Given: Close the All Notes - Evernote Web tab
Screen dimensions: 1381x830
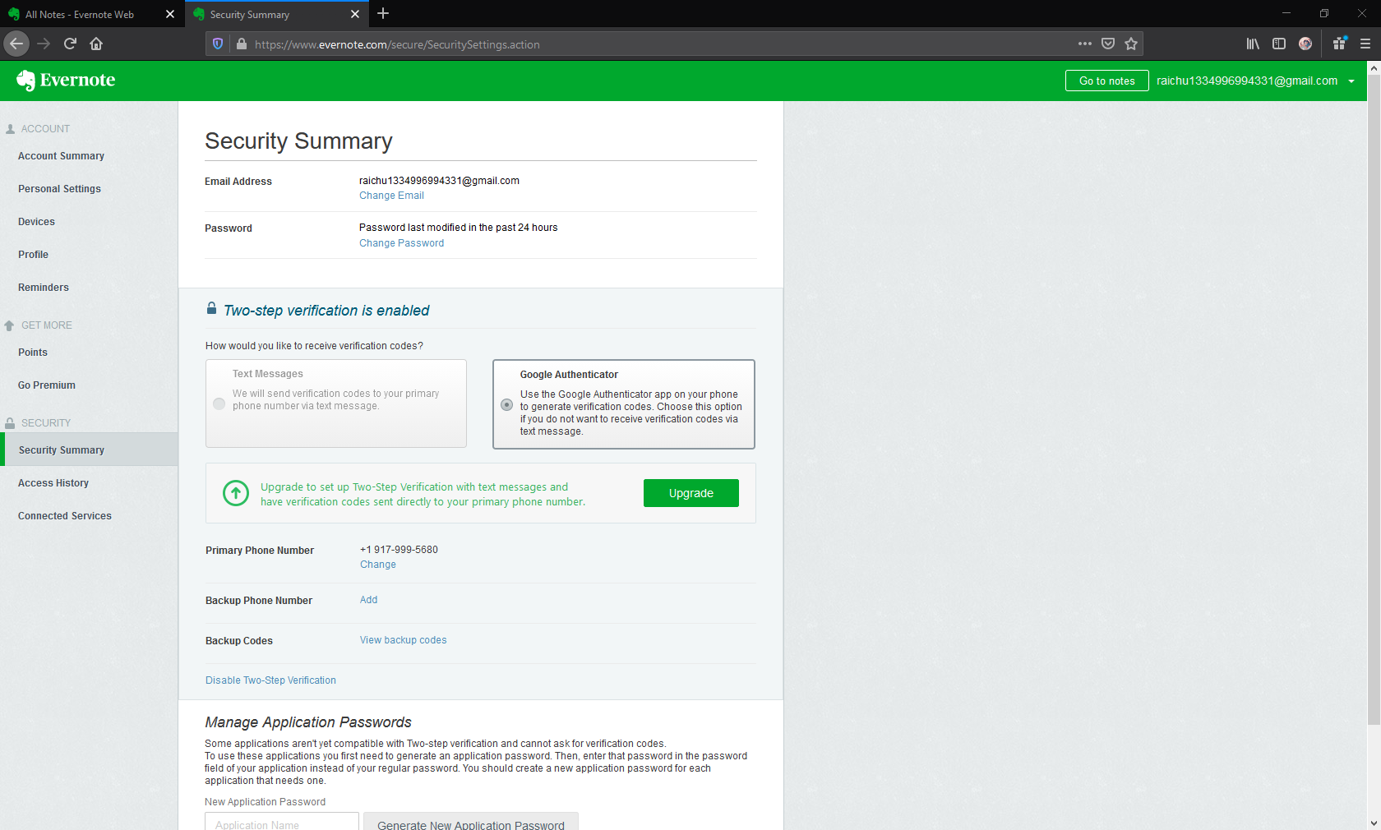Looking at the screenshot, I should point(170,14).
